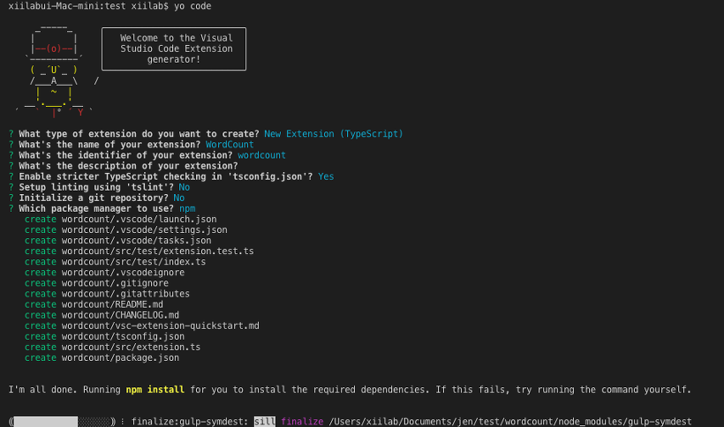Click the 'yo code' command text
Screen dimensions: 724x427
[x=192, y=6]
